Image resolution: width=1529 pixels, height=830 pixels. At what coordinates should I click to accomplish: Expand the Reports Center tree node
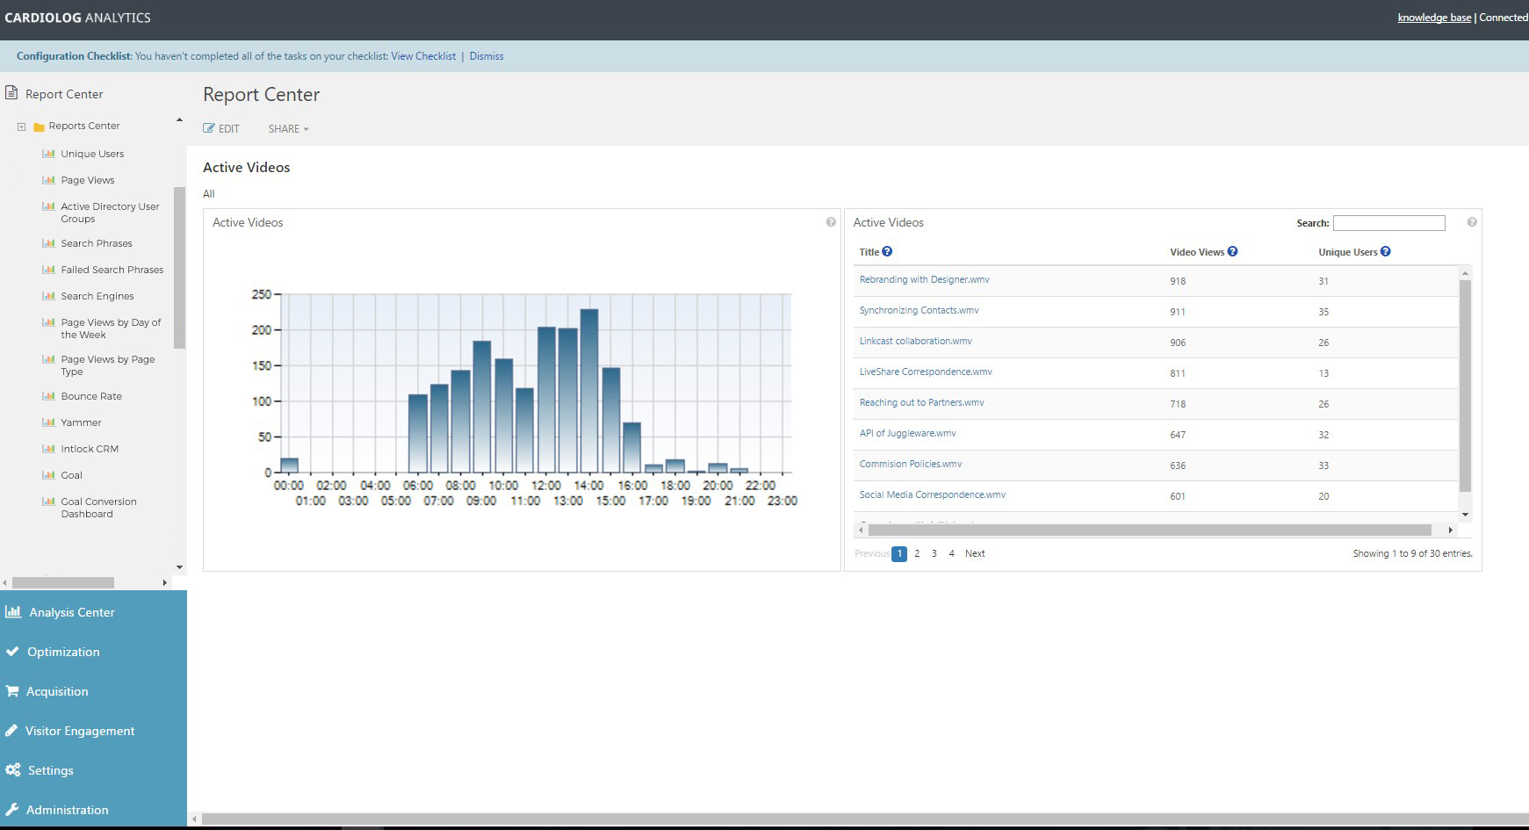pyautogui.click(x=21, y=126)
